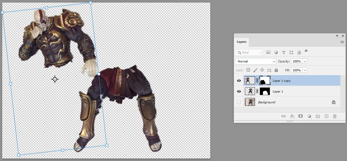Collapse the Layers panel with double arrows
Viewport: 347px width, 161px height.
(337, 35)
